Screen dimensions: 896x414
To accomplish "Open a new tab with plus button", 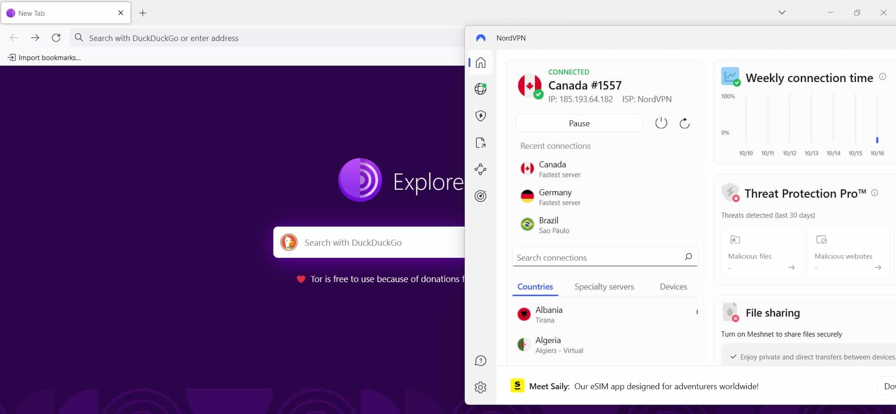I will click(143, 13).
